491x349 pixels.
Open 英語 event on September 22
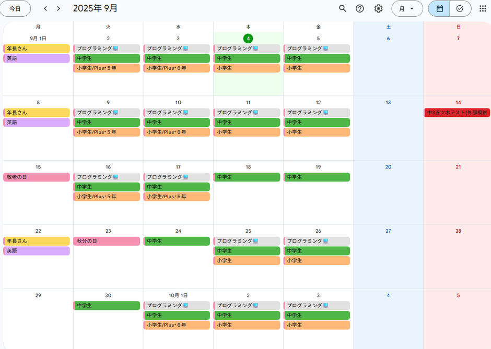pos(37,251)
